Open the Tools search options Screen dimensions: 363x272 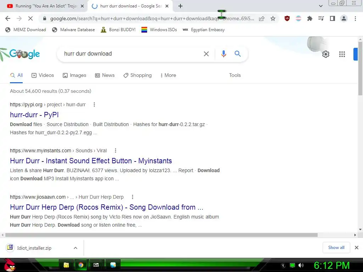(x=235, y=75)
